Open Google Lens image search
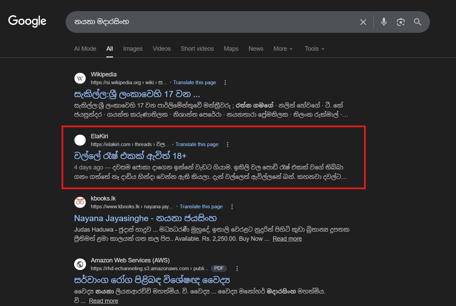 [x=401, y=22]
